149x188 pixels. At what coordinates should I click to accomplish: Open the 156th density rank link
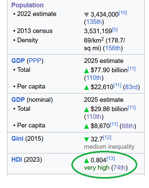(113, 48)
